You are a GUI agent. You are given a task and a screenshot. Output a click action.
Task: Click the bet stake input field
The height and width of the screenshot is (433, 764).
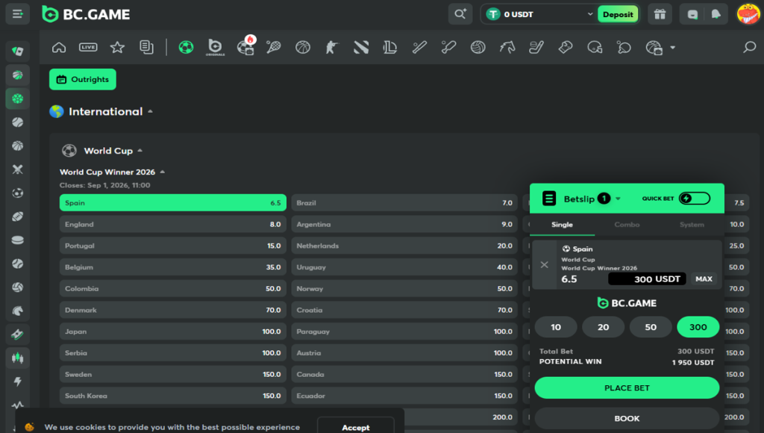[647, 278]
